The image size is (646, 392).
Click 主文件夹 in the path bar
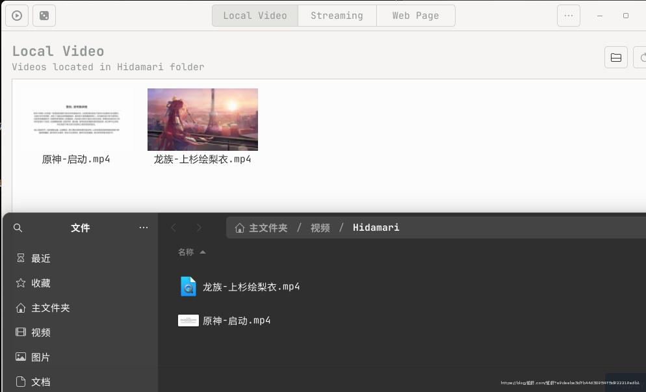point(268,228)
